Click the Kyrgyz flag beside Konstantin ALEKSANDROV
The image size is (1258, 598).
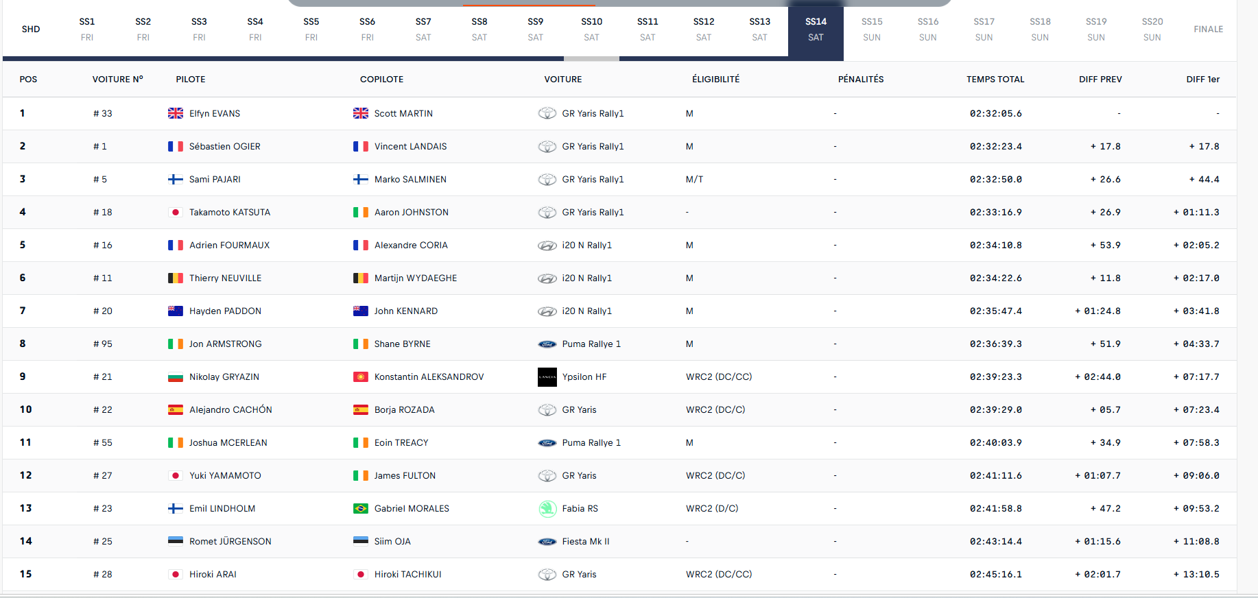click(x=361, y=376)
